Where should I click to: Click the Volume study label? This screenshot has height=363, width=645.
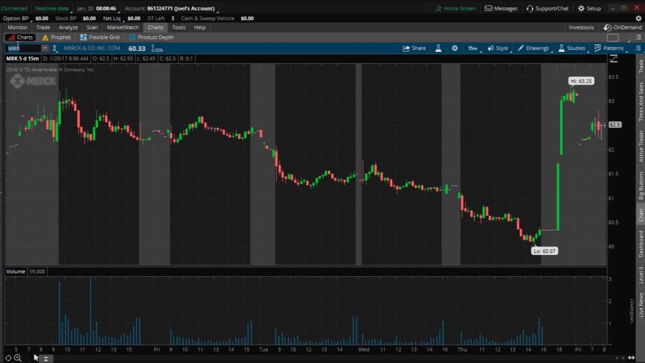[16, 271]
